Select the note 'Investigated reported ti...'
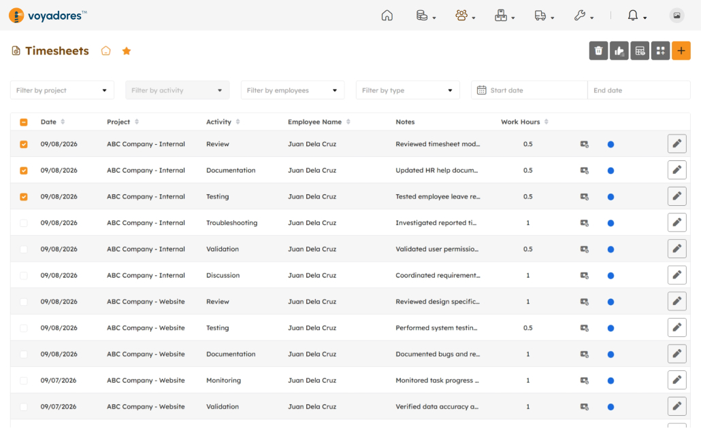 tap(436, 223)
